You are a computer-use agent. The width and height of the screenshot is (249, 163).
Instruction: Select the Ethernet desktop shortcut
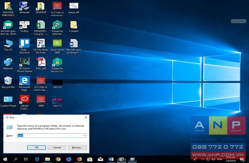pos(25,8)
